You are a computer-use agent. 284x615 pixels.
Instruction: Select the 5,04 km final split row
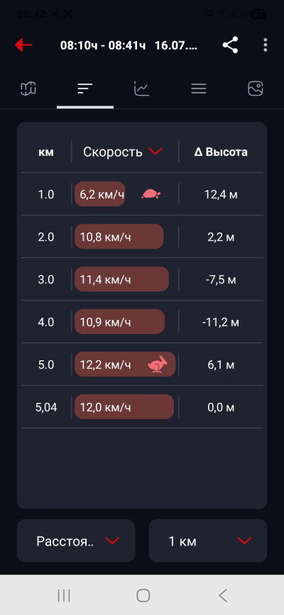pos(142,407)
